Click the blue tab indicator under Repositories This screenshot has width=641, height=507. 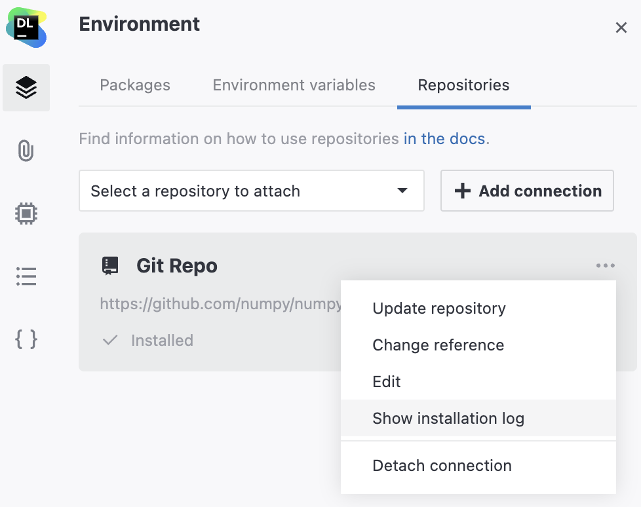coord(463,103)
